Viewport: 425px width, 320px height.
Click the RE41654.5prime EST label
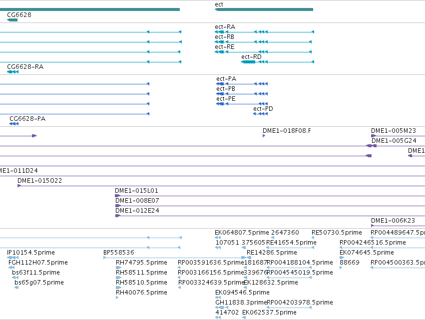pos(291,243)
